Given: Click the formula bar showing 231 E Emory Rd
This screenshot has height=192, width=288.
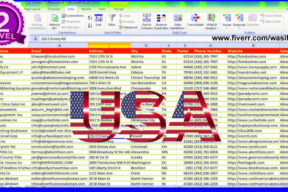Looking at the screenshot, I should click(x=125, y=39).
